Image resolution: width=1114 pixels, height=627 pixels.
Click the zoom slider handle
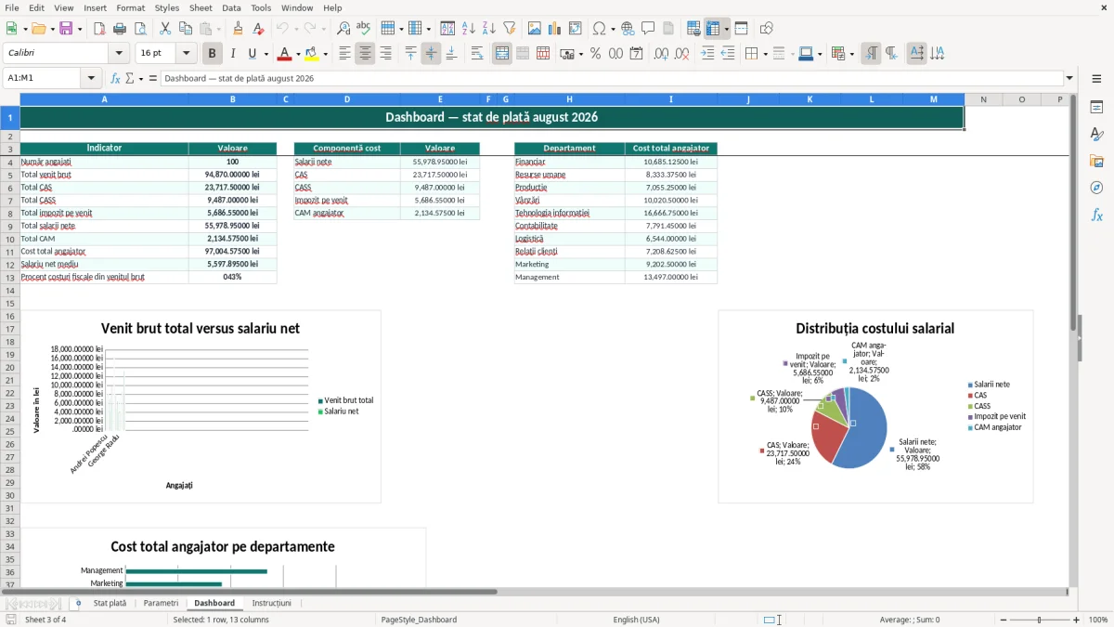tap(1040, 620)
